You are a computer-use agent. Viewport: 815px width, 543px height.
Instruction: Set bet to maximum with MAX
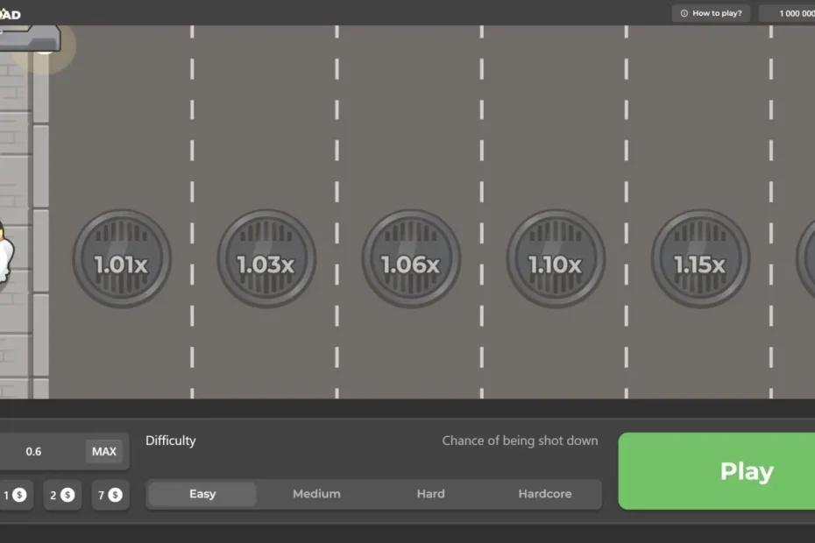point(104,452)
